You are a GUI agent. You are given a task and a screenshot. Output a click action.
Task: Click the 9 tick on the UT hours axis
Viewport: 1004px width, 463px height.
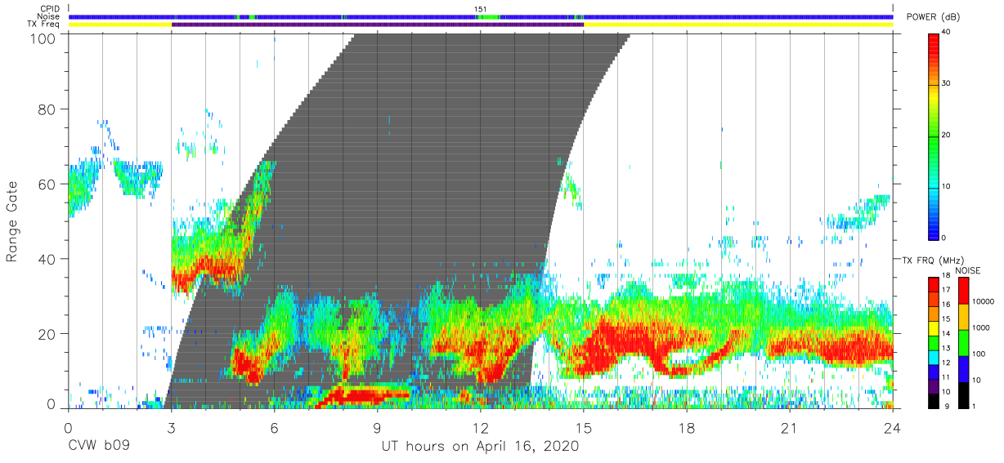click(378, 427)
